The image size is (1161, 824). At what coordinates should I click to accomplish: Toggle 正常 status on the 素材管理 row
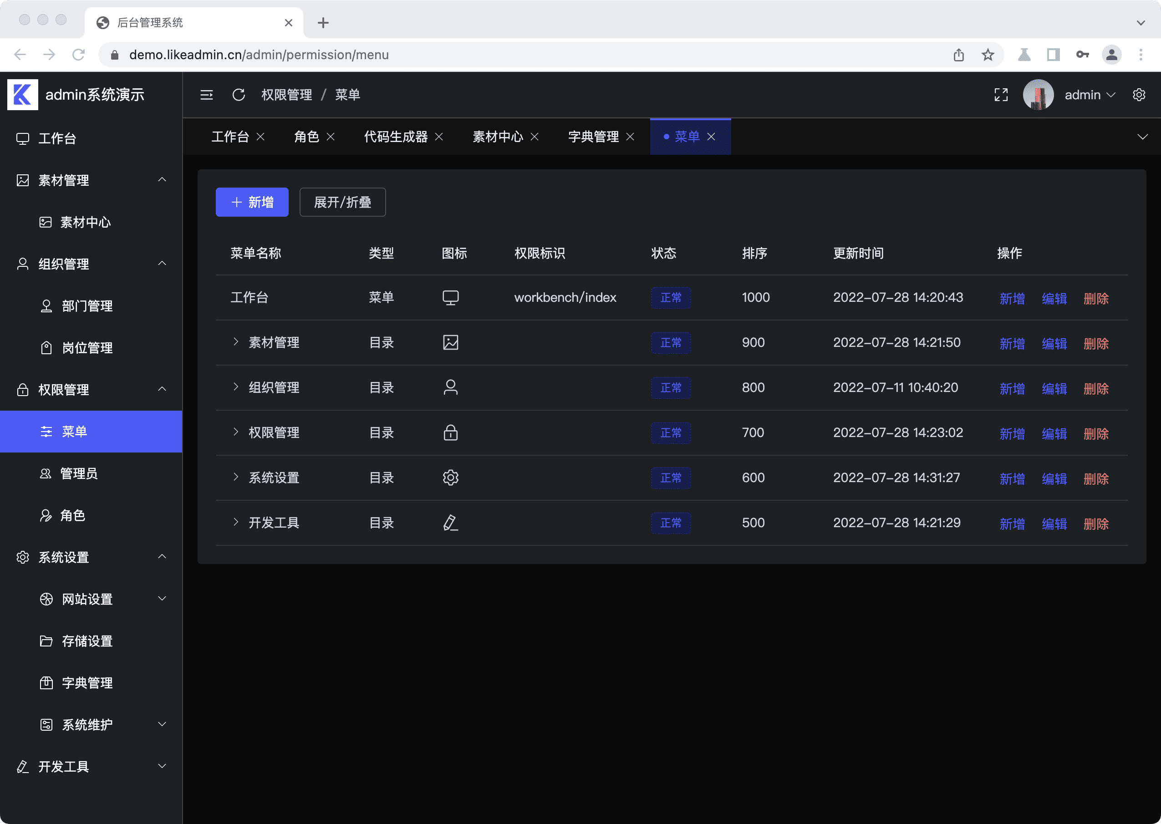click(671, 342)
